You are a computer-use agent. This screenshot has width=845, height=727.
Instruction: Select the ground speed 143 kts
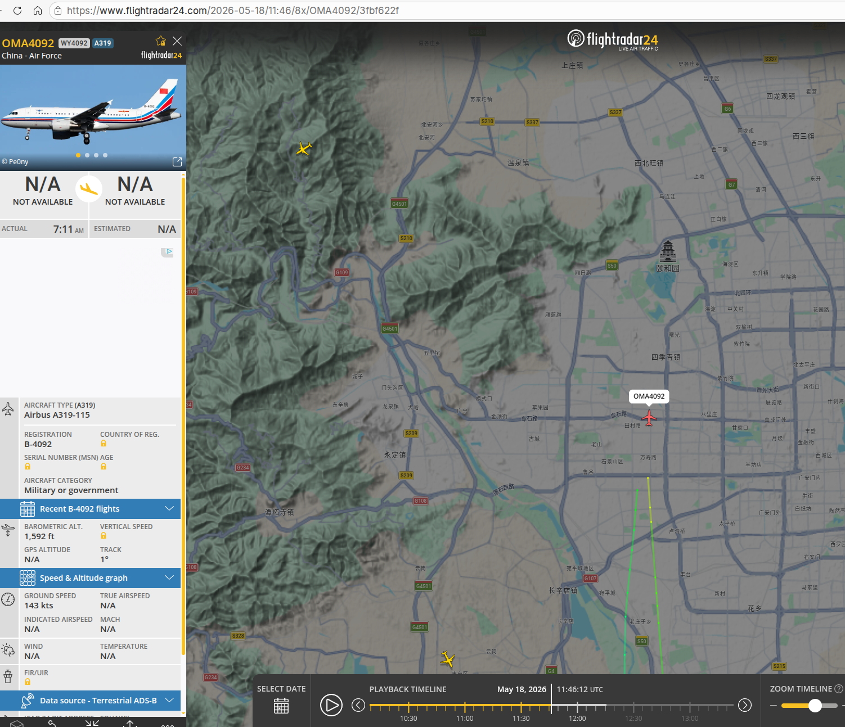[x=39, y=606]
